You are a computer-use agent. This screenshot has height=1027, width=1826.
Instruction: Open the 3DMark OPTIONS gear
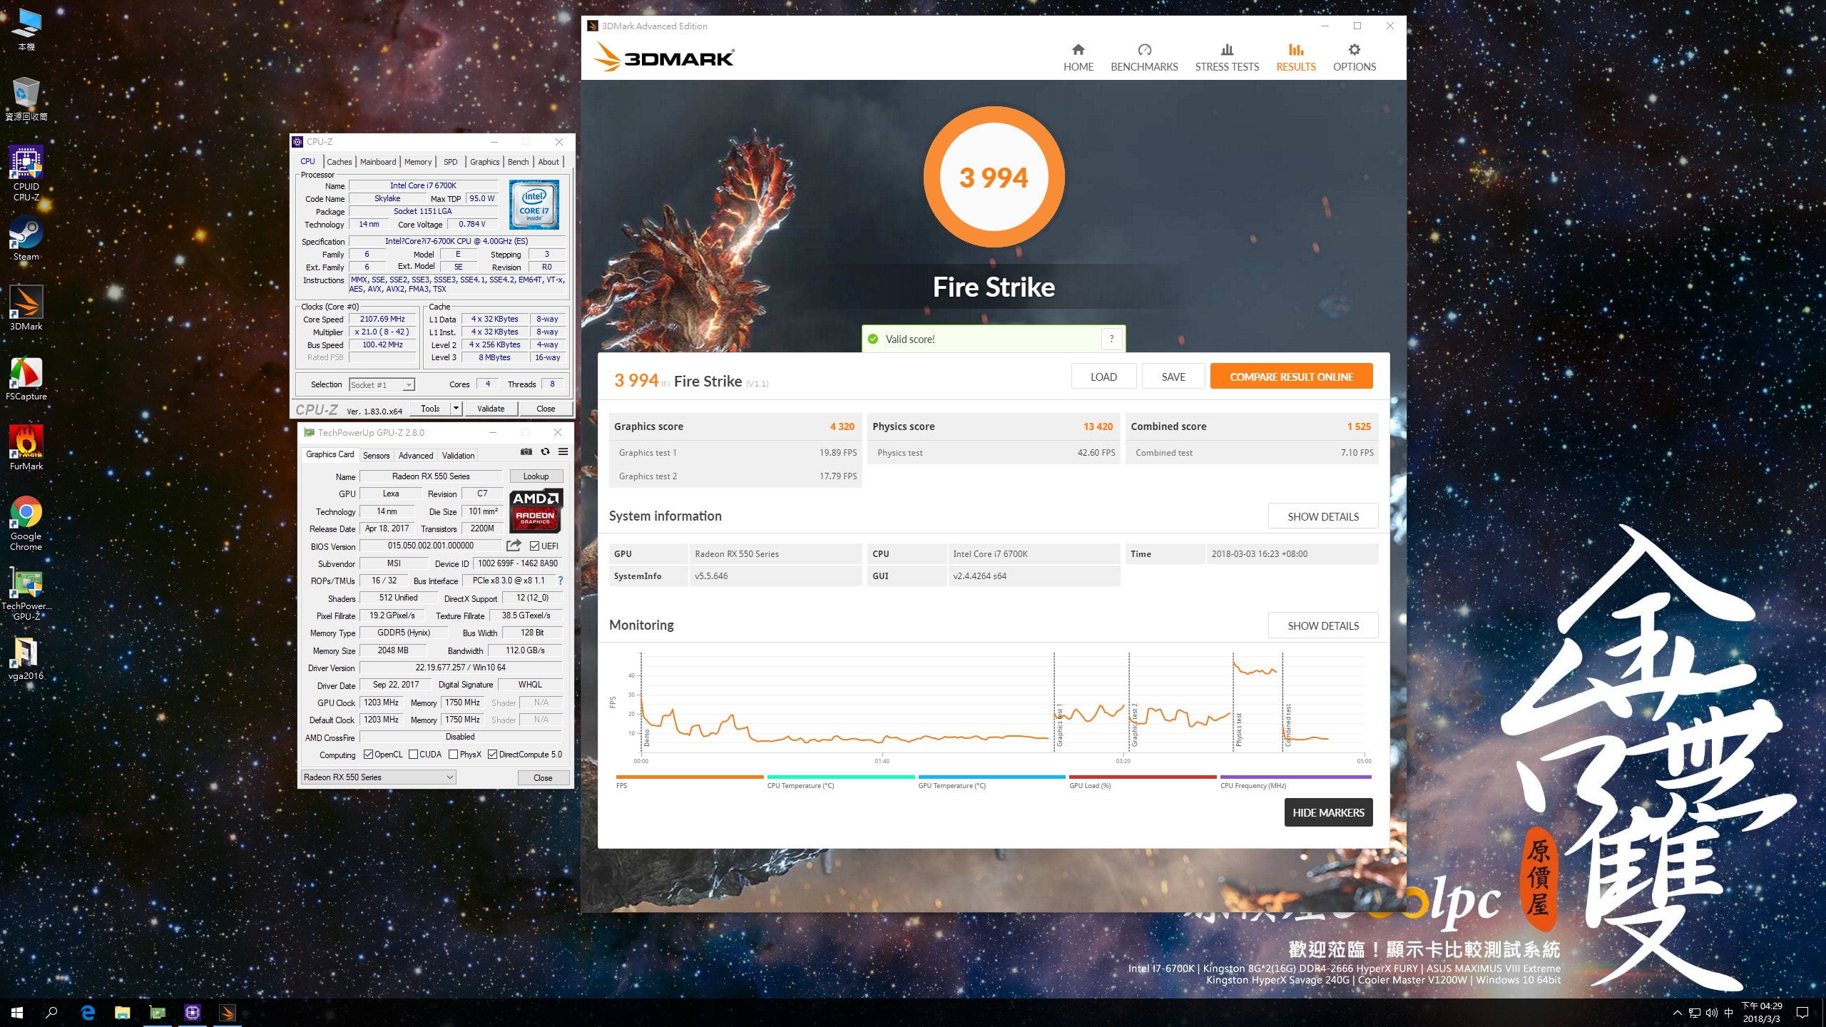[1354, 58]
